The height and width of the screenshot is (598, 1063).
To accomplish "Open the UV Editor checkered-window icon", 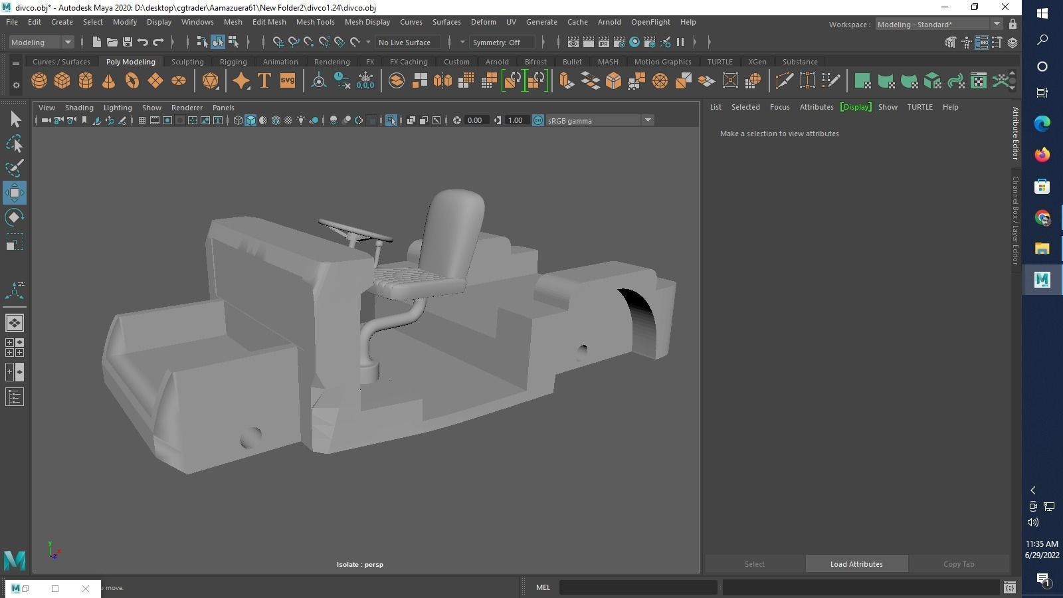I will [979, 81].
